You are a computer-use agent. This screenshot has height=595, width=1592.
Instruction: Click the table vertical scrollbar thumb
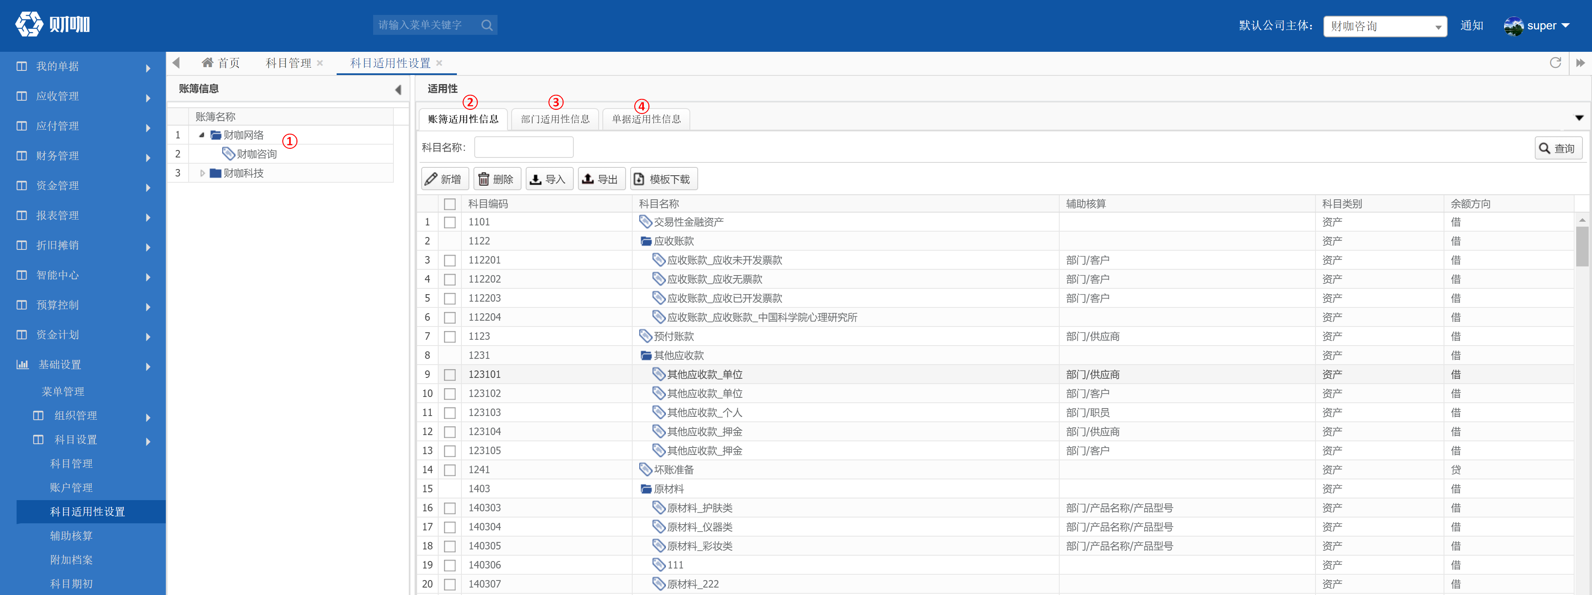point(1582,246)
